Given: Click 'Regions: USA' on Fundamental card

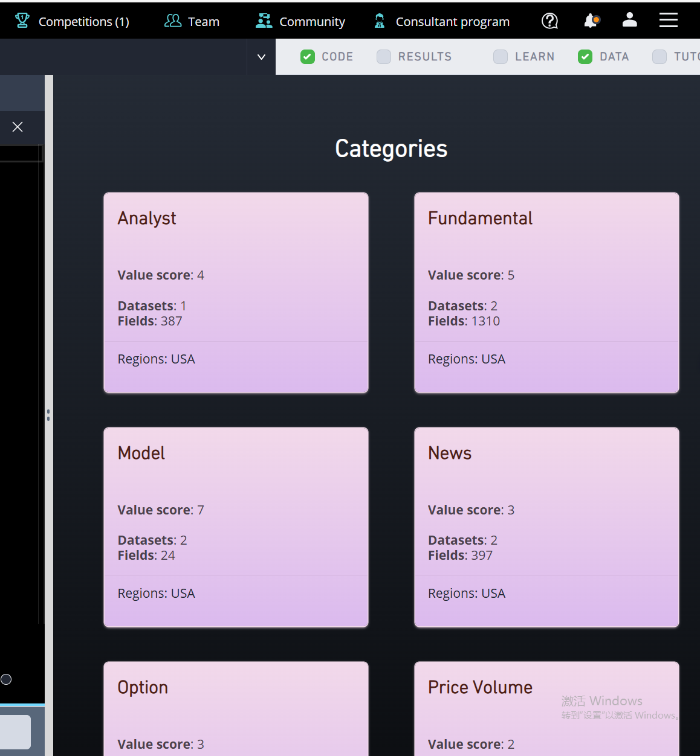Looking at the screenshot, I should (467, 359).
